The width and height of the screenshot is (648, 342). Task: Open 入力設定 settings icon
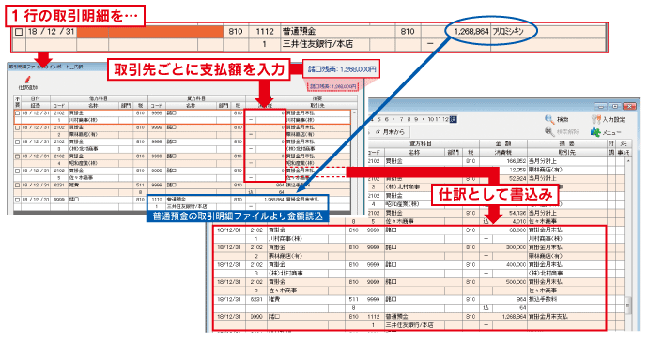pos(595,119)
